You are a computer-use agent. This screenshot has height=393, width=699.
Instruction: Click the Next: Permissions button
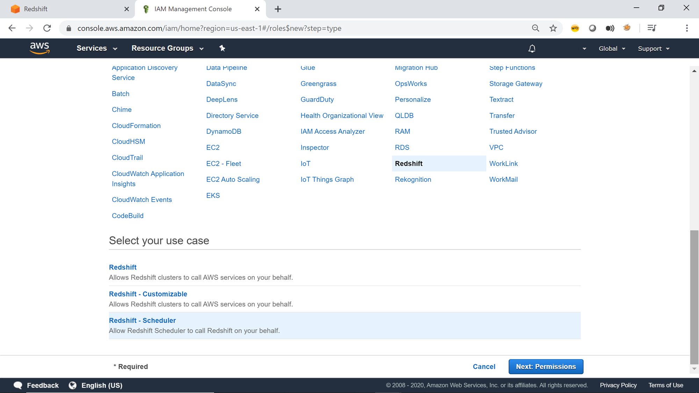(546, 366)
